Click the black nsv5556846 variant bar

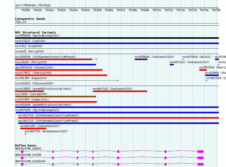117,38
